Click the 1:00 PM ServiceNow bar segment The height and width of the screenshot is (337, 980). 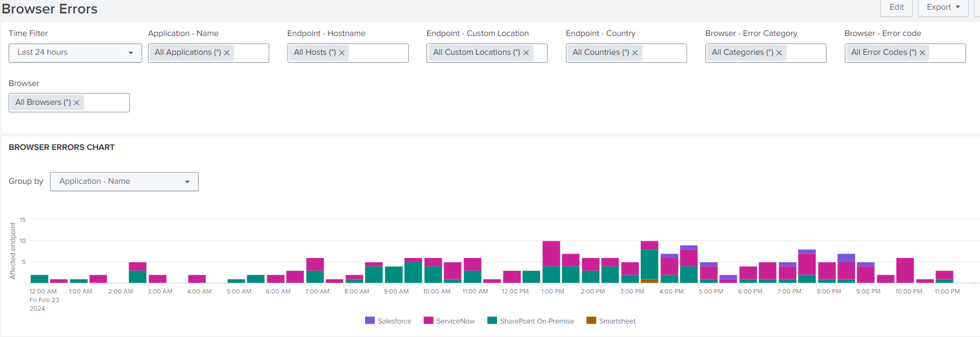coord(551,253)
